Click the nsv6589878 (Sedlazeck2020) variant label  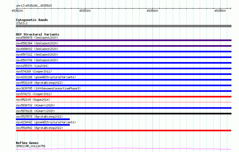point(37,38)
